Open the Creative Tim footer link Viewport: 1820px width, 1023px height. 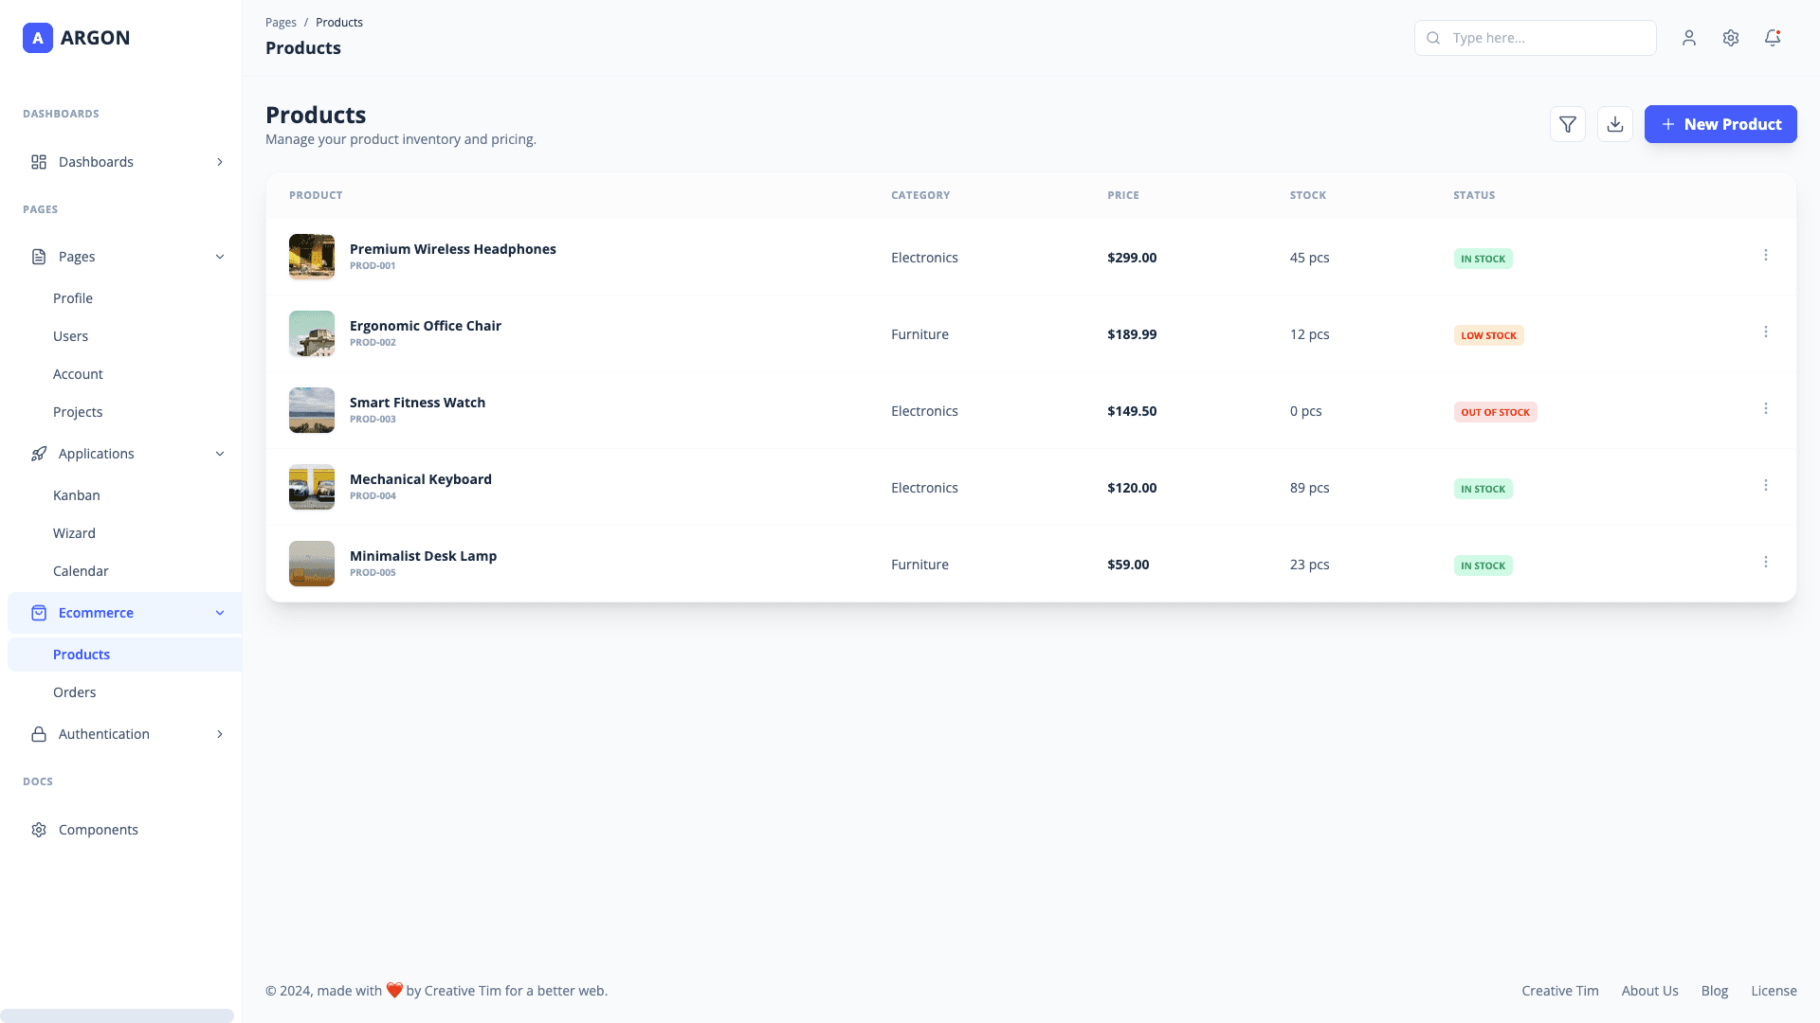1559,990
